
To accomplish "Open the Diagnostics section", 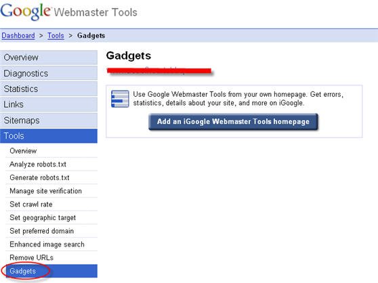I will [49, 73].
